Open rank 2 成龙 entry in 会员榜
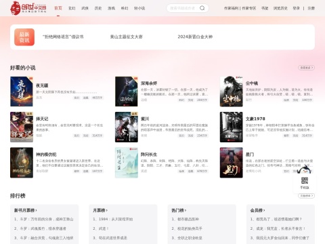 278,228
